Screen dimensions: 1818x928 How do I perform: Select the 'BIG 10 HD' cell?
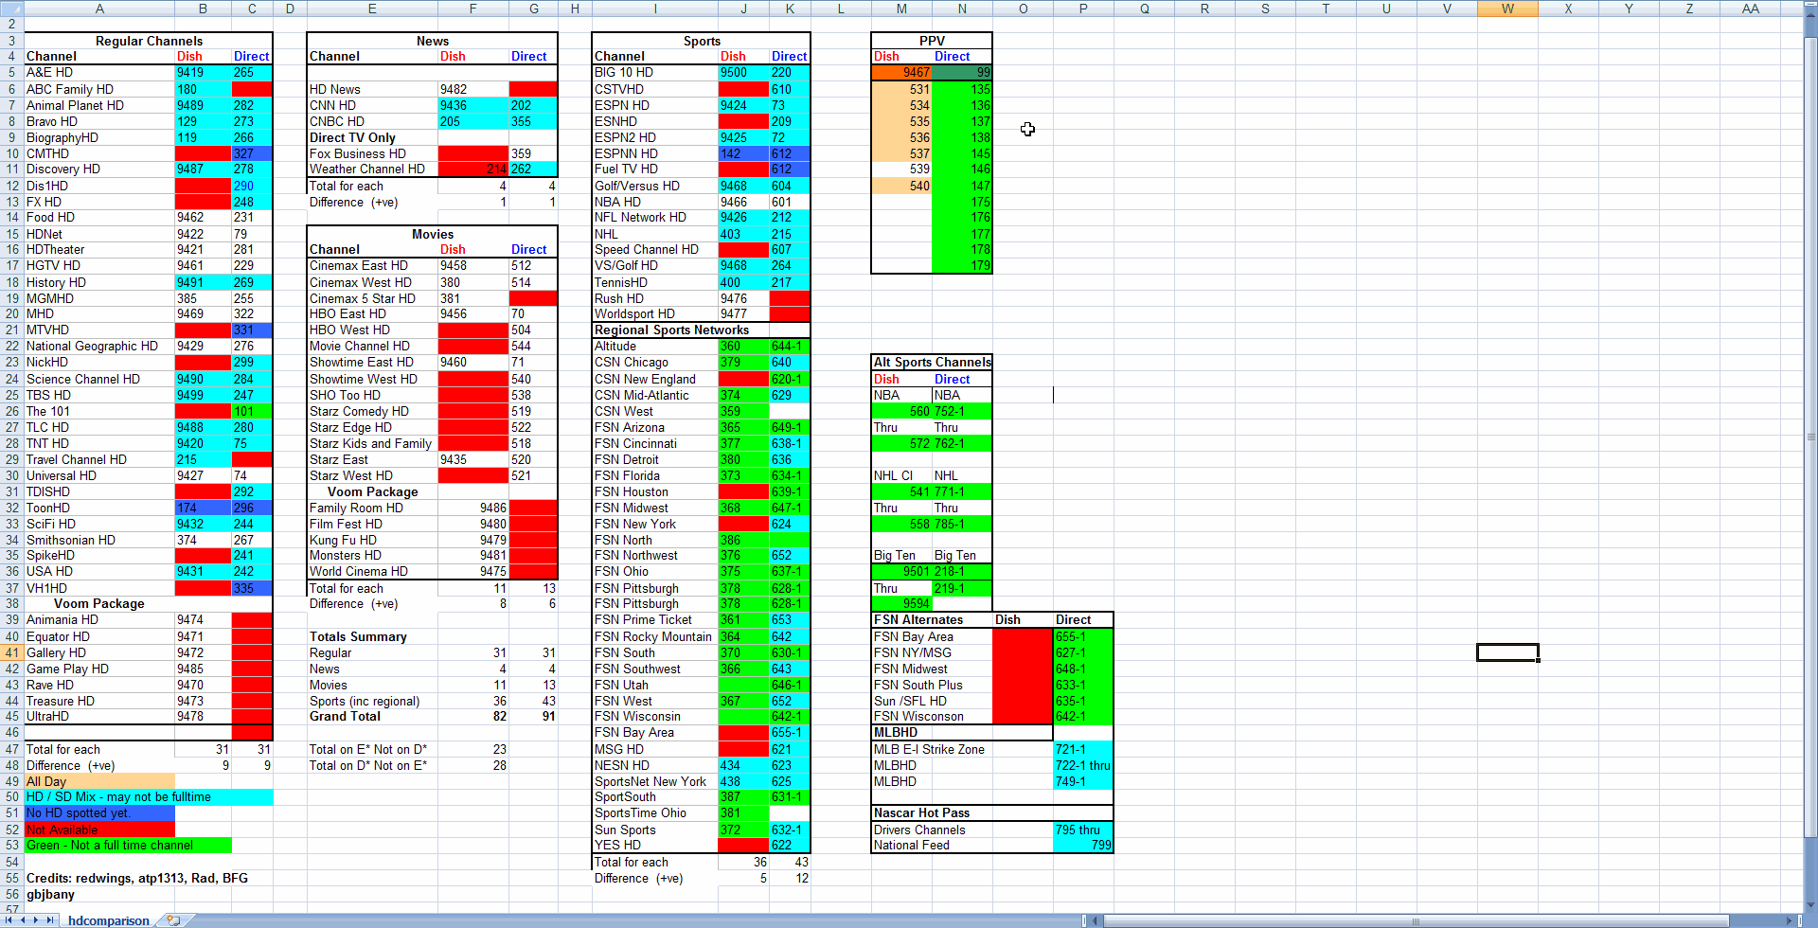point(655,72)
